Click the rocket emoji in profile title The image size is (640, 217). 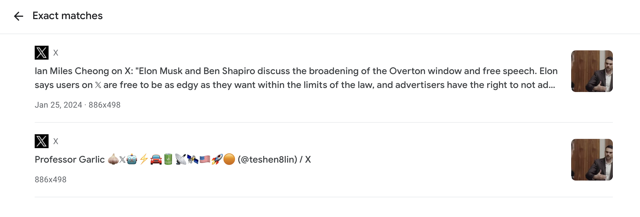pyautogui.click(x=217, y=159)
